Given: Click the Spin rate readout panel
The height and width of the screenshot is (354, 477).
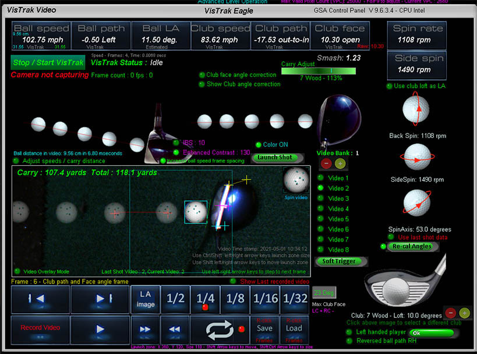Looking at the screenshot, I should pos(417,36).
